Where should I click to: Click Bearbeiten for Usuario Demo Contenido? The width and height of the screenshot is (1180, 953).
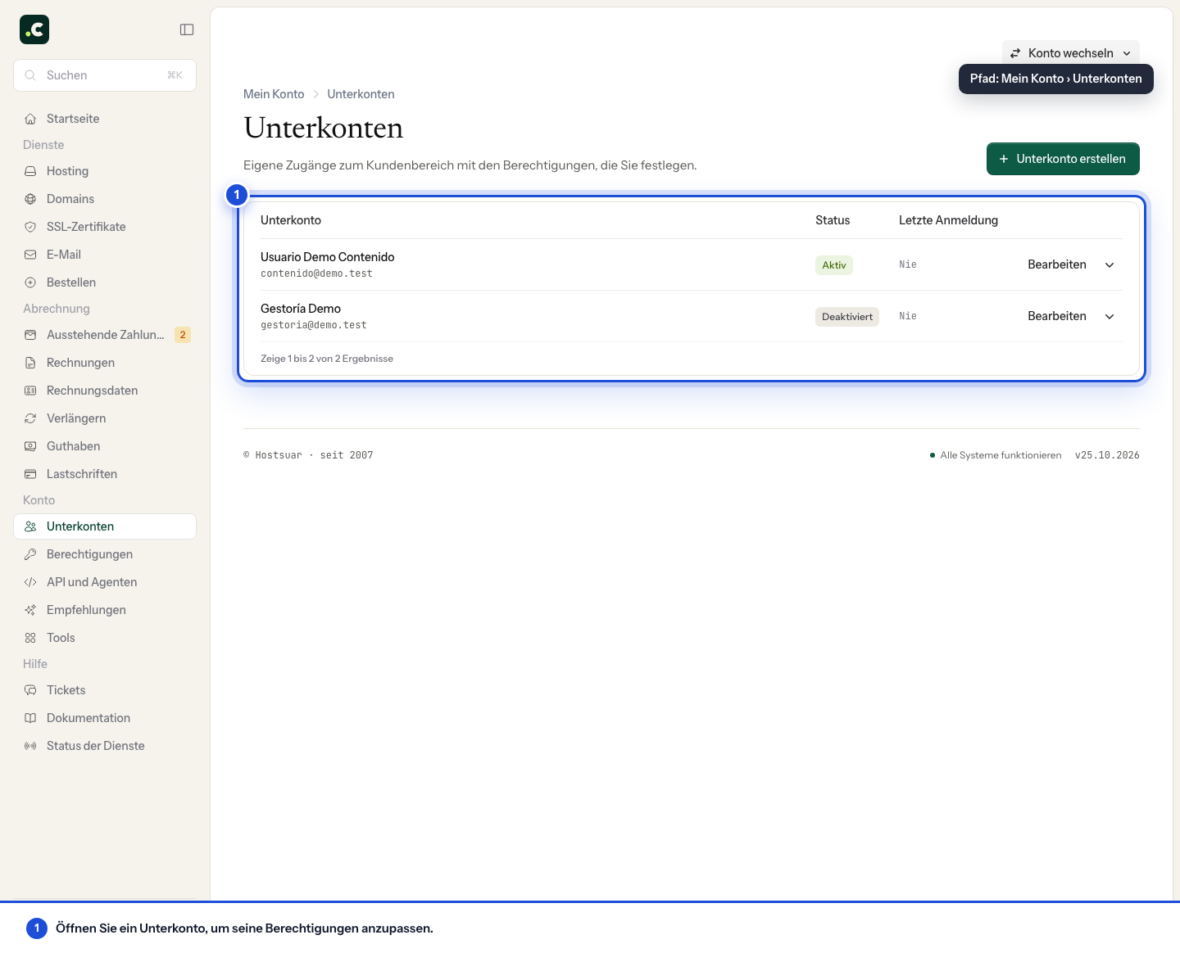[x=1057, y=264]
